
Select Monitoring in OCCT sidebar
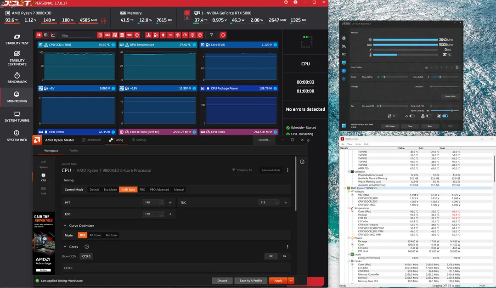(x=17, y=97)
